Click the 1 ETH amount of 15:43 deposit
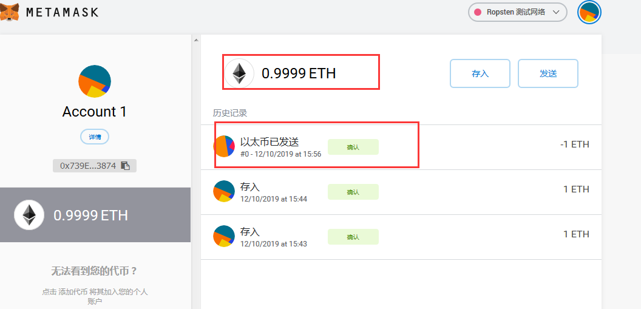 576,234
